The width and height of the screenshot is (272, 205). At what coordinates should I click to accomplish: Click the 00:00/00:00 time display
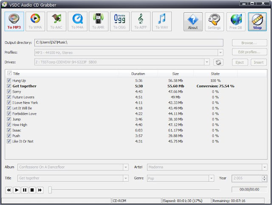[249, 189]
